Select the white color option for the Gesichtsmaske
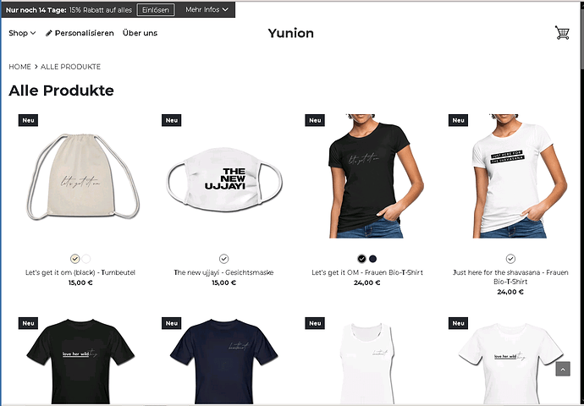The height and width of the screenshot is (406, 584). tap(223, 259)
